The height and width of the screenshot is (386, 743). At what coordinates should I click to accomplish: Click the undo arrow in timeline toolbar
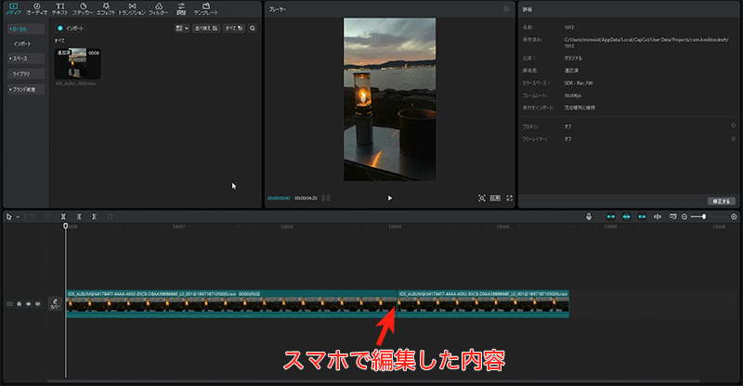[x=33, y=216]
